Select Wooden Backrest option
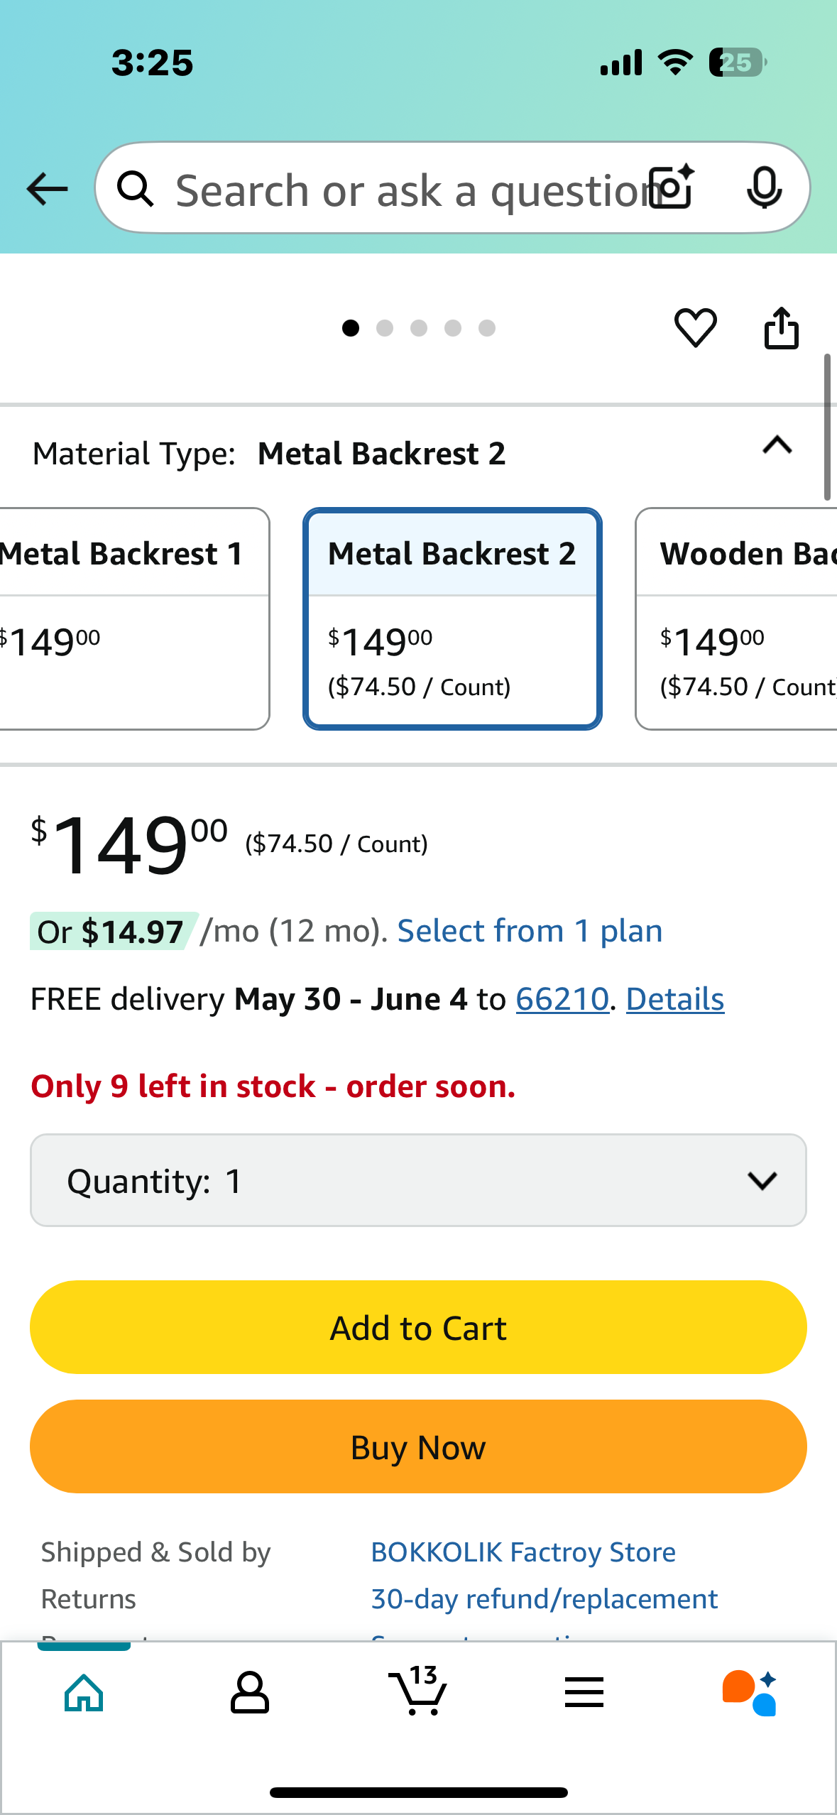The width and height of the screenshot is (837, 1815). tap(736, 618)
